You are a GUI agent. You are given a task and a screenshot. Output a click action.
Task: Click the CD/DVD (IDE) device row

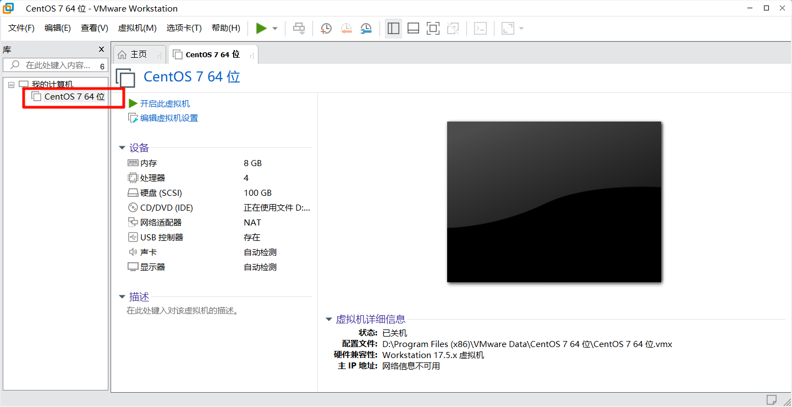(218, 208)
